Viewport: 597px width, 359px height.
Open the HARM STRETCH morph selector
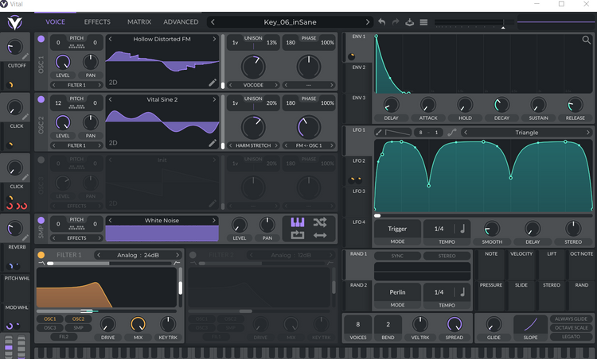[253, 145]
